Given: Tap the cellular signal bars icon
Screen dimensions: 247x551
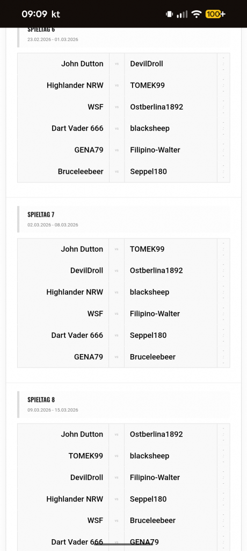Looking at the screenshot, I should pos(182,14).
